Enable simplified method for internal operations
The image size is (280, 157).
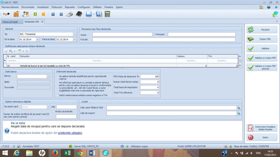pos(57,77)
